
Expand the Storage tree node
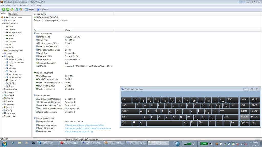[x=2, y=92]
